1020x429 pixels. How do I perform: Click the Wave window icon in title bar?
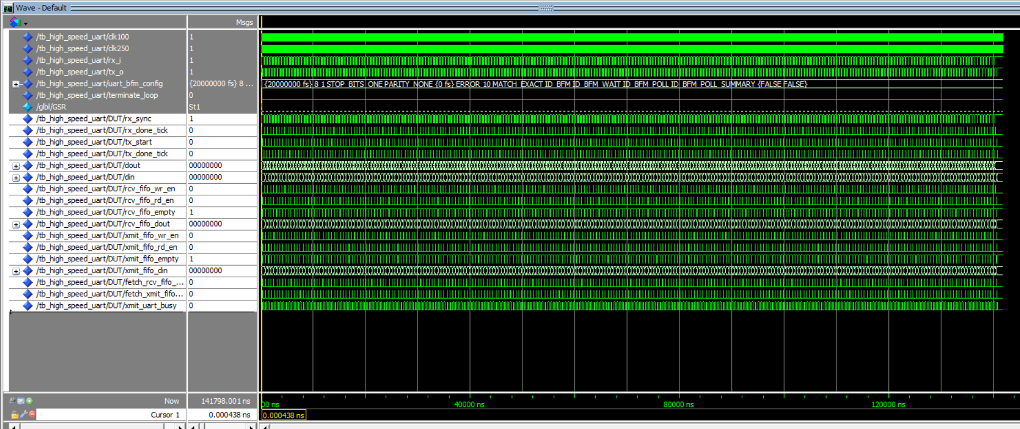point(8,8)
